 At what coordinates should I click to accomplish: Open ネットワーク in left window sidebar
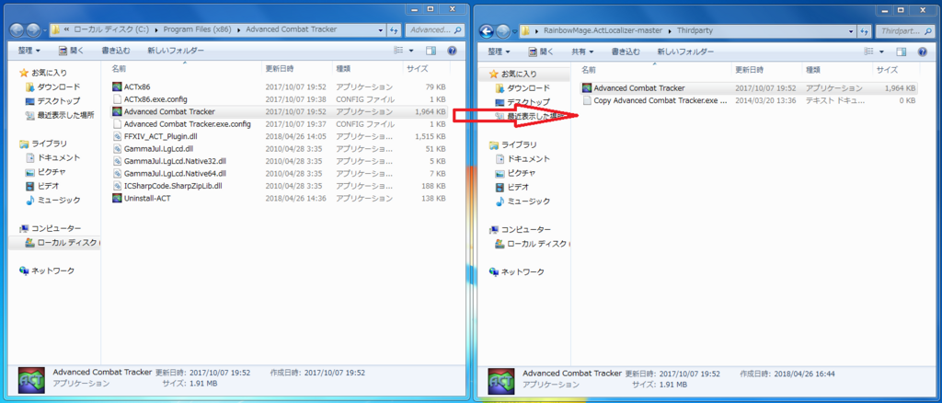coord(47,271)
